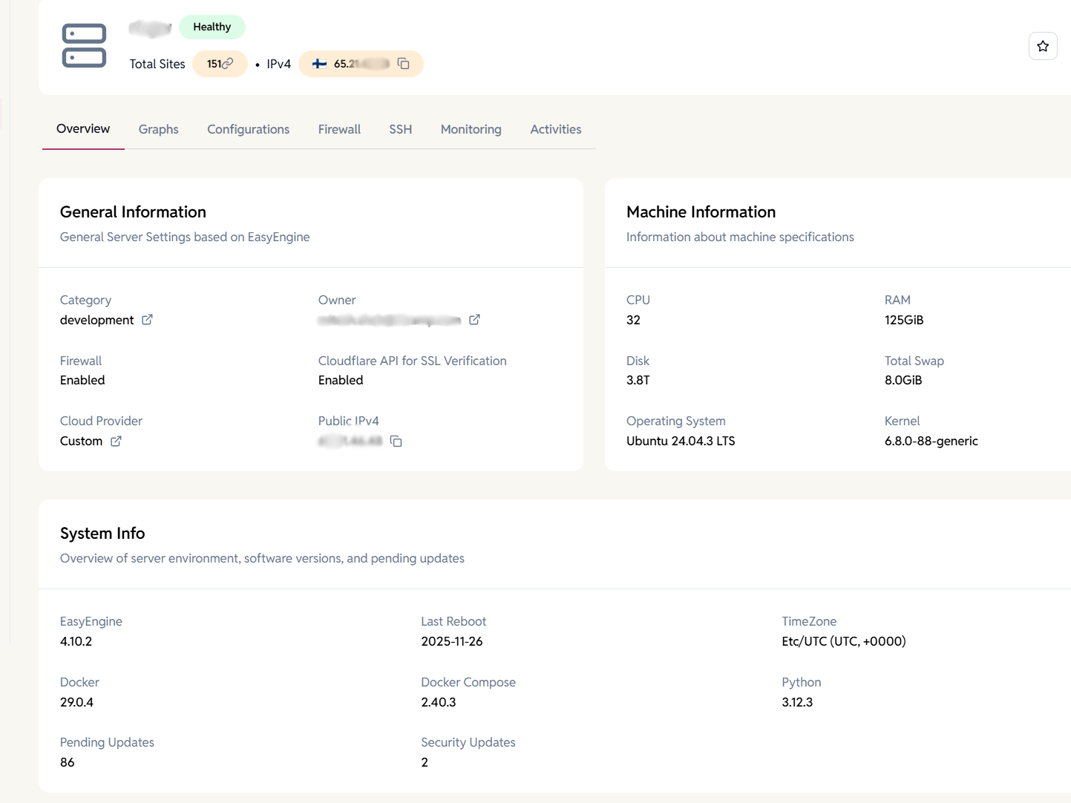Open the development category external link
This screenshot has width=1071, height=803.
146,319
